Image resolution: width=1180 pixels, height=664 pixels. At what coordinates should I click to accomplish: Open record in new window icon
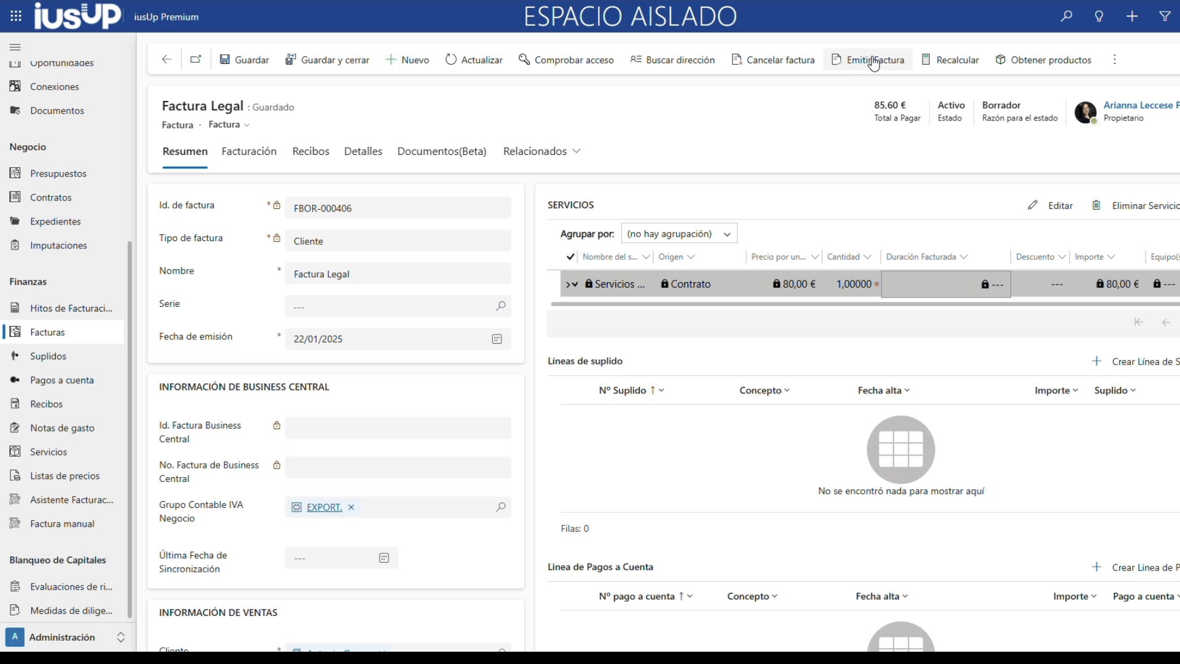195,60
